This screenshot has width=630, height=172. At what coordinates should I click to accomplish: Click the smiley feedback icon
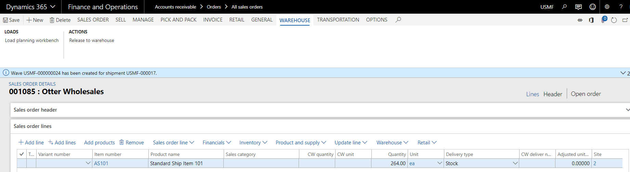tap(593, 7)
